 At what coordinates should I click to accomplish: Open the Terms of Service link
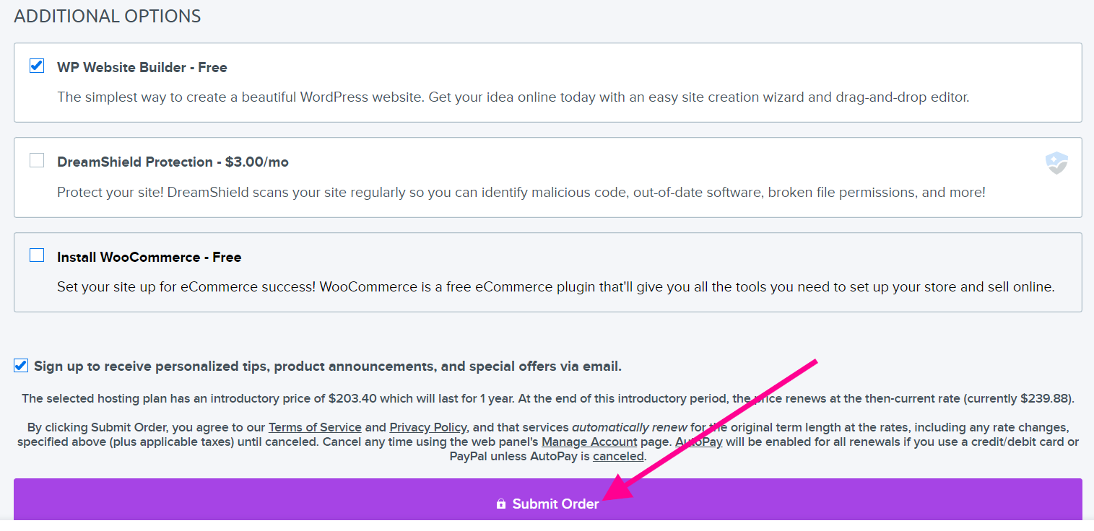pos(315,427)
